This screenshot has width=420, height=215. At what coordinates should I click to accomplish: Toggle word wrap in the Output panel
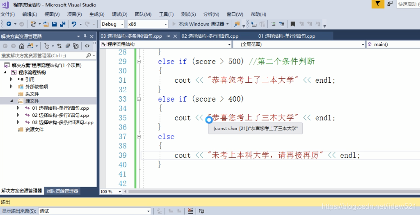(x=201, y=211)
